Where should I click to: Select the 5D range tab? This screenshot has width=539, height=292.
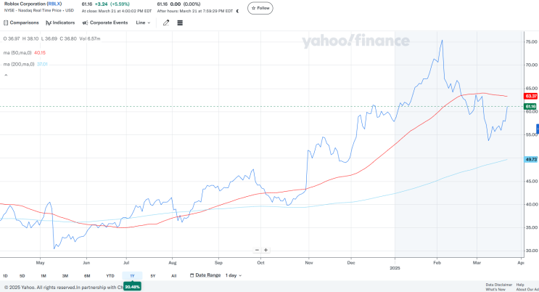[x=22, y=276]
